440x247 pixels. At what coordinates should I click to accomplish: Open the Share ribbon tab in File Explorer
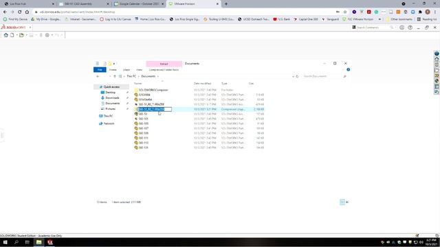[x=126, y=70]
